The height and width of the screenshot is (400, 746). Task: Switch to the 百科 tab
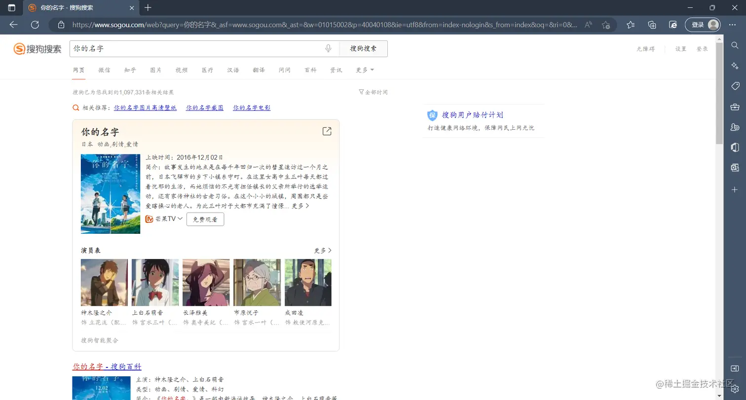310,70
